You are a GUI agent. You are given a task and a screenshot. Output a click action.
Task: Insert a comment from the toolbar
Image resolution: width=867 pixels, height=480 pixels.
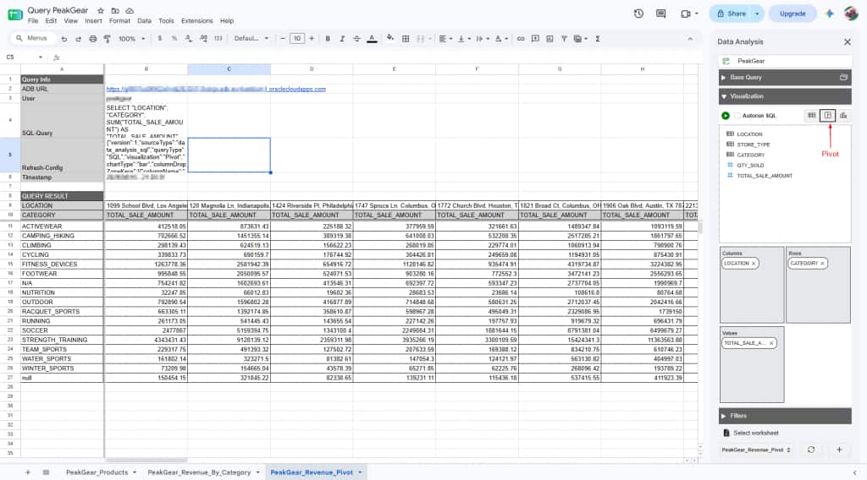click(535, 39)
